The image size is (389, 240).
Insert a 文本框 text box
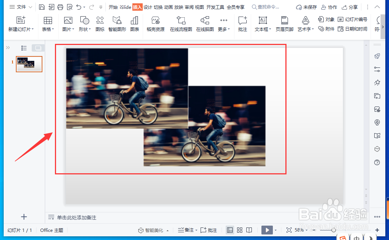(x=263, y=24)
